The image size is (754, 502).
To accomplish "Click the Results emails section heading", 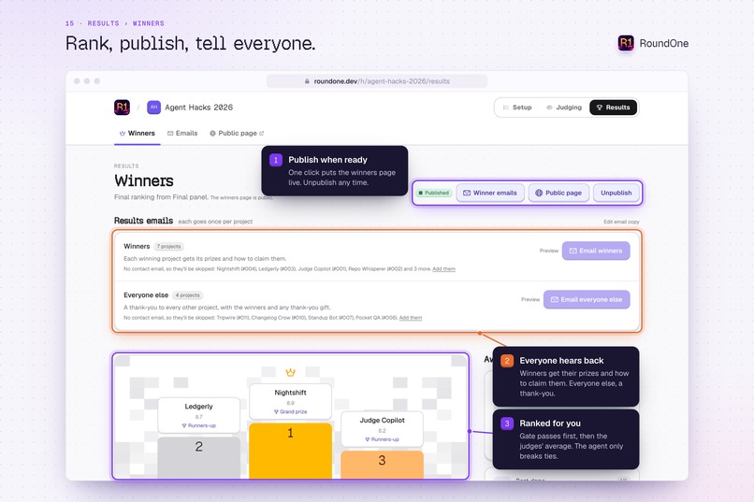I will coord(143,221).
